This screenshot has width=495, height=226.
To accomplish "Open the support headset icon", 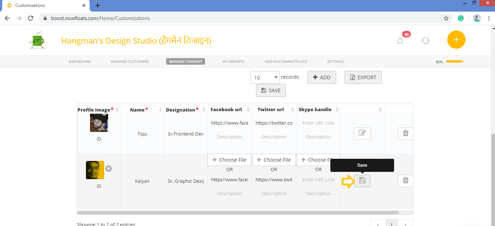I will [425, 40].
